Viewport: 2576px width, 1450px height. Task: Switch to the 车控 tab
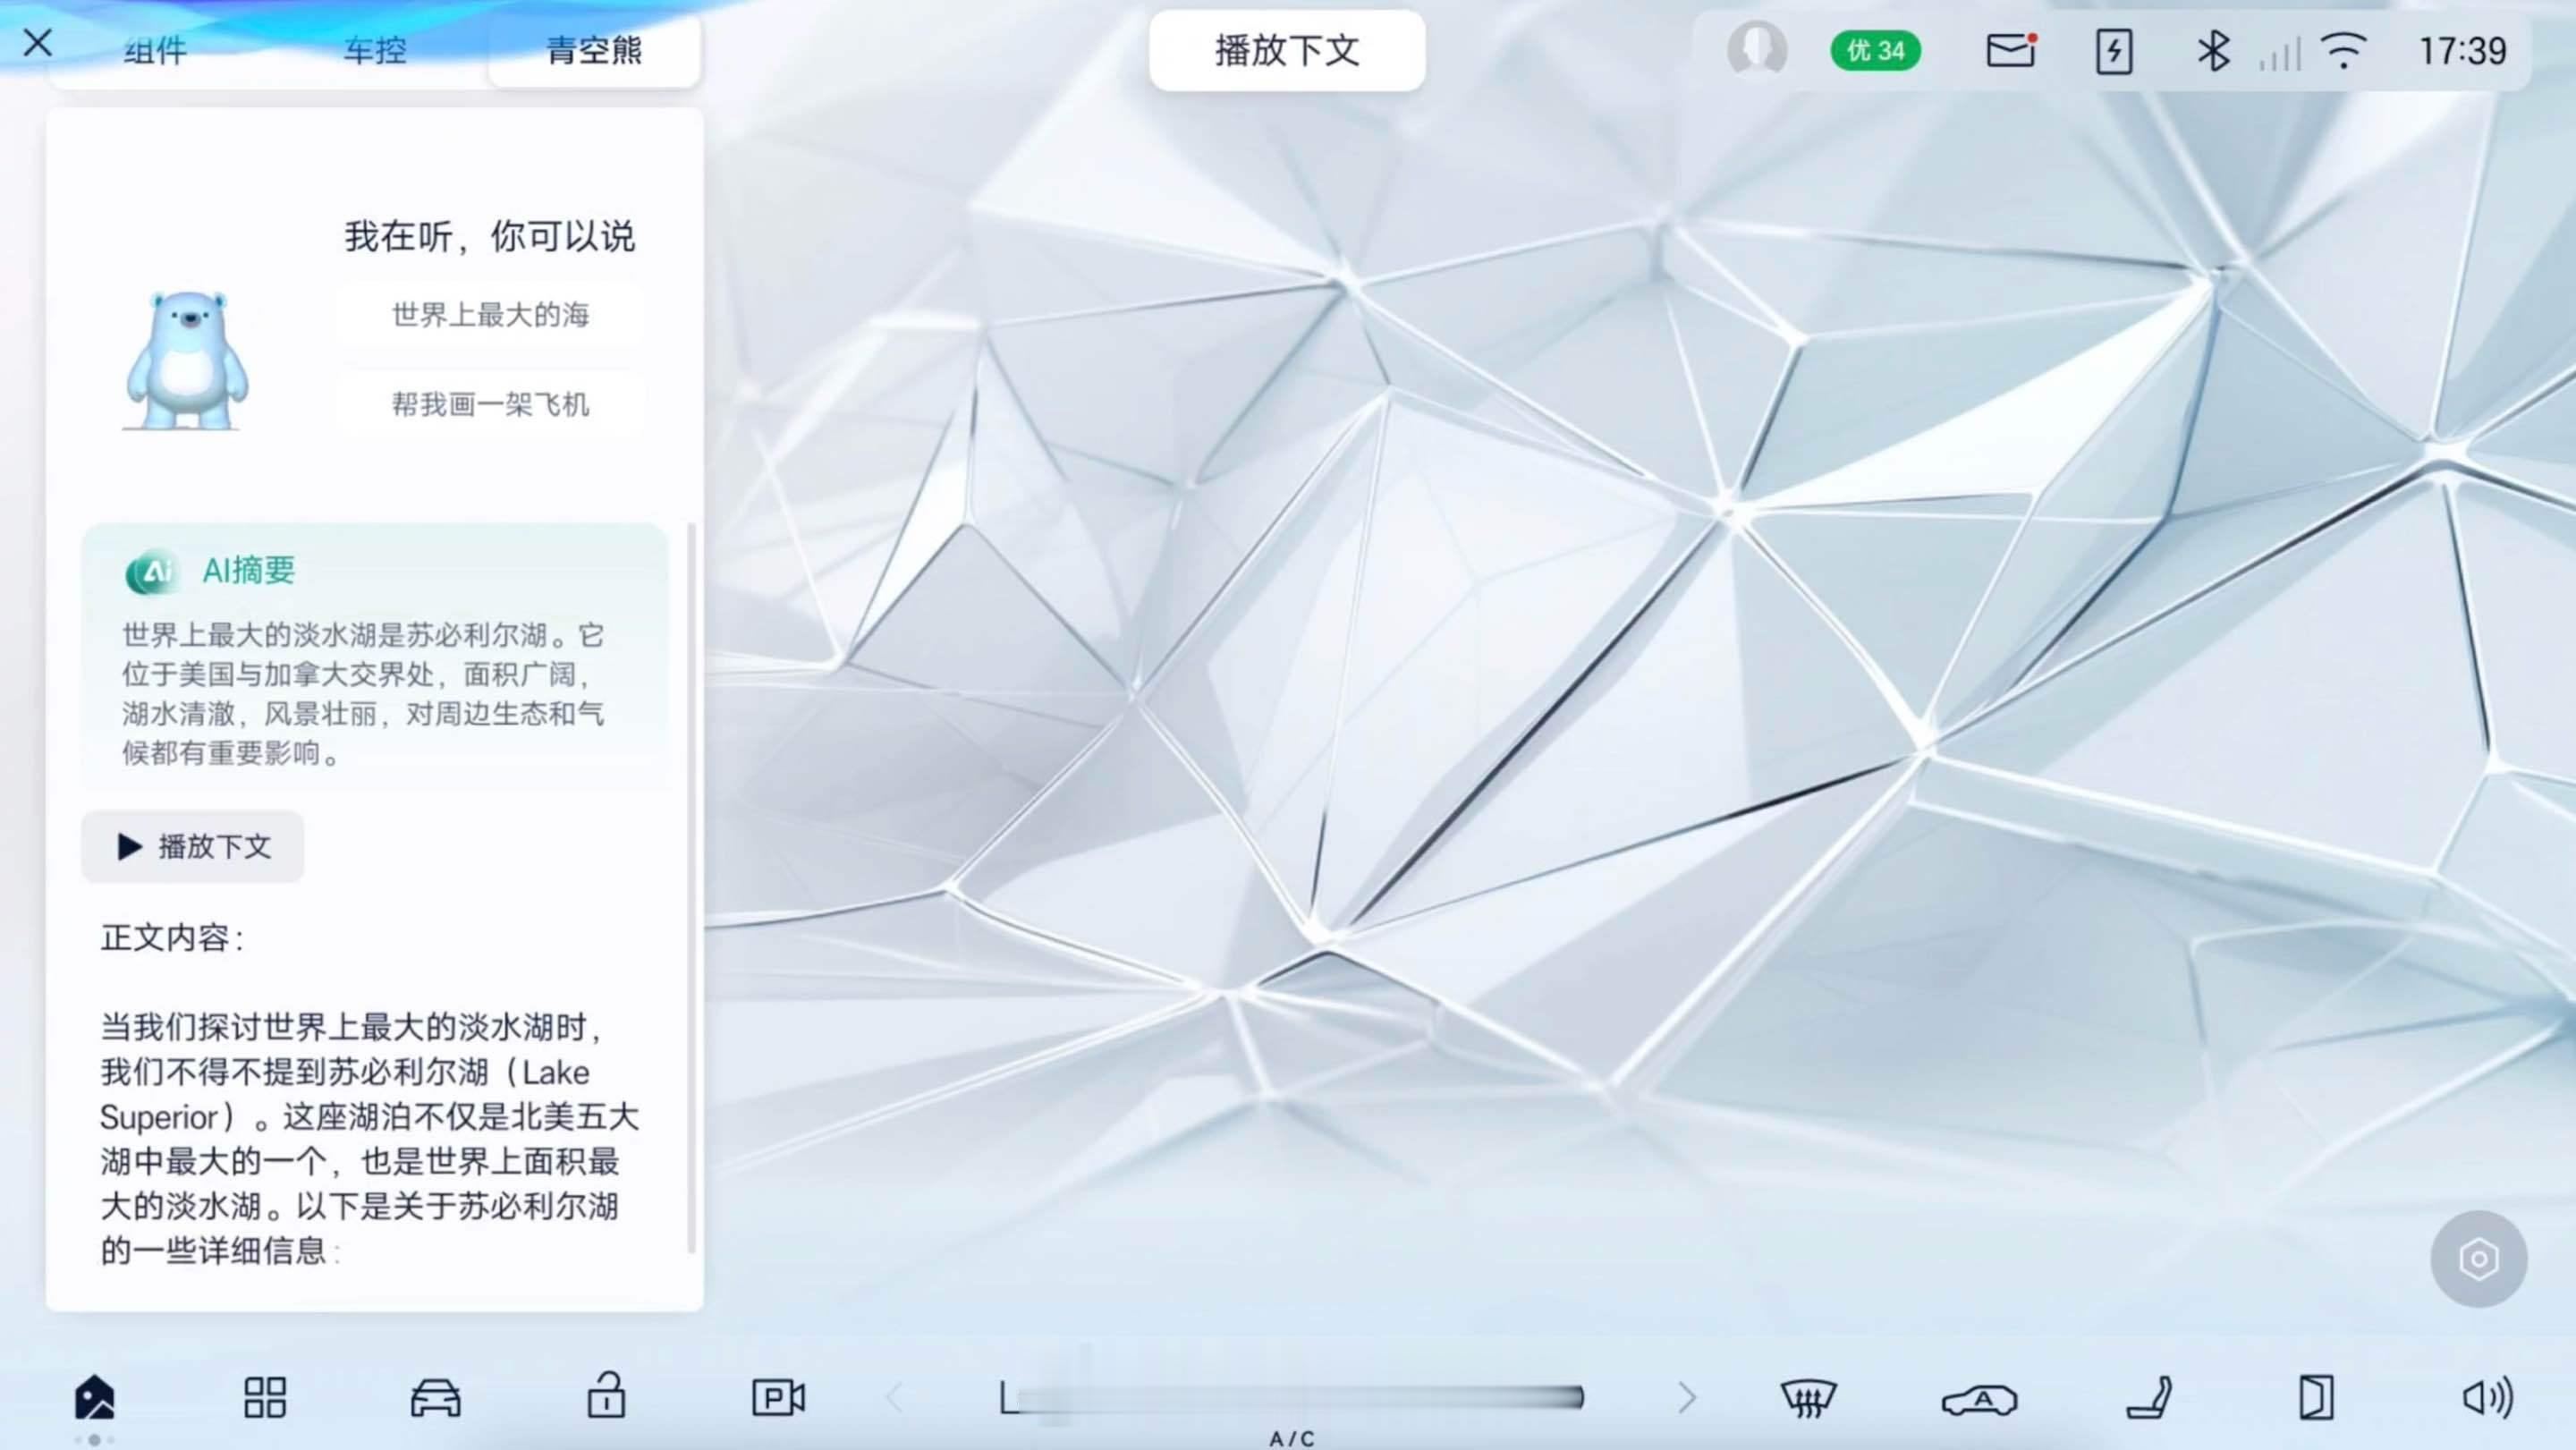375,50
